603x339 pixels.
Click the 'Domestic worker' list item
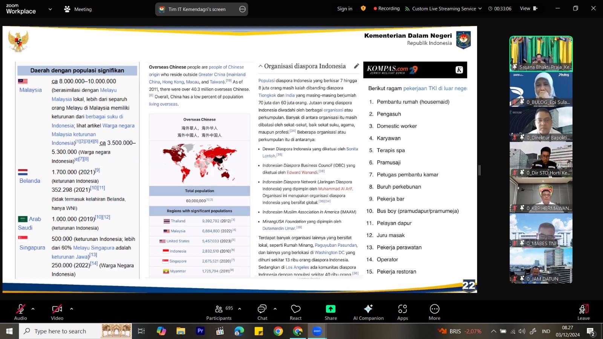(x=397, y=126)
